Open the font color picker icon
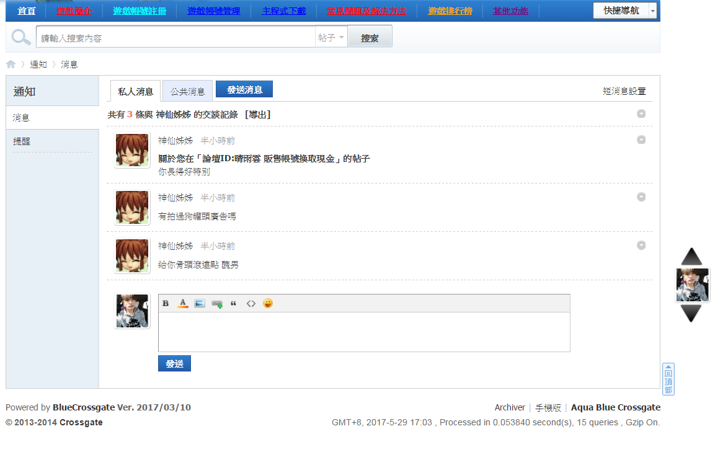This screenshot has height=452, width=723. point(182,303)
